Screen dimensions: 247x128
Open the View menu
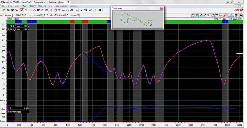click(x=17, y=6)
